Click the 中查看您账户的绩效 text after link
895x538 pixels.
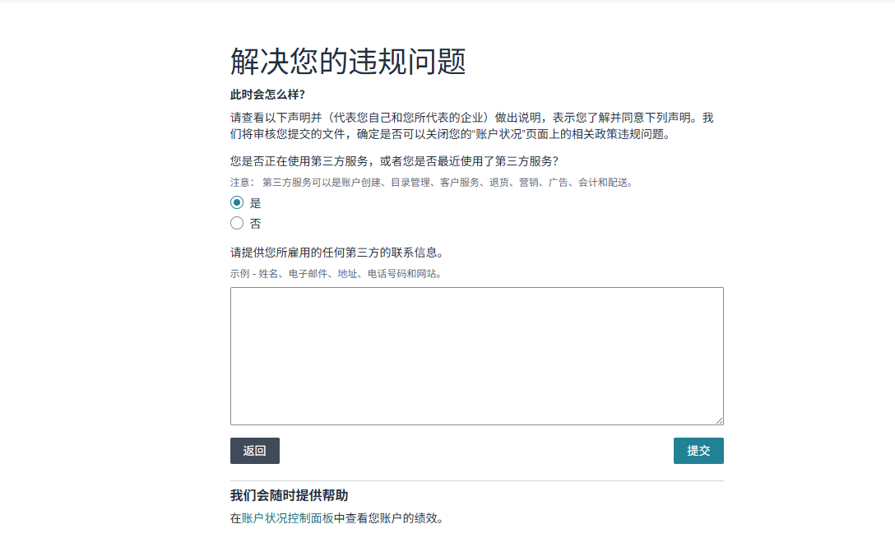(389, 519)
